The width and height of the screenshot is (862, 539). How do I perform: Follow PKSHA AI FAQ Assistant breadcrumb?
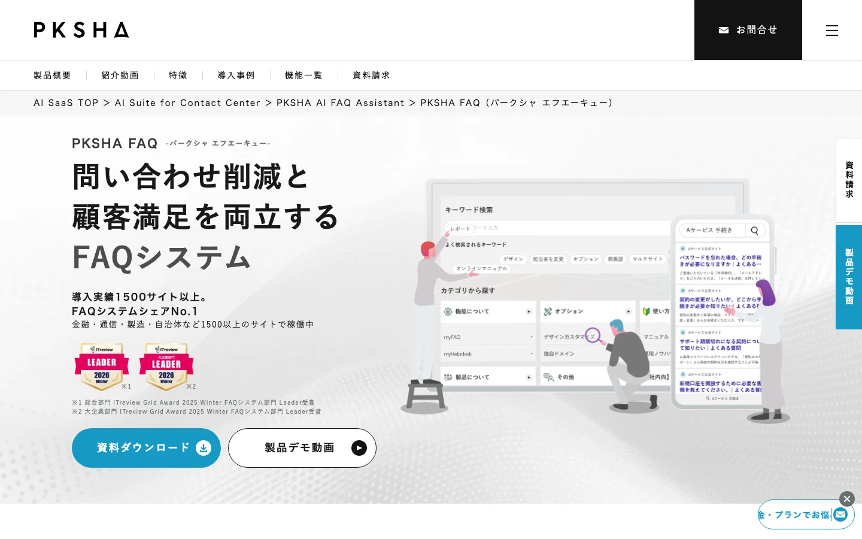tap(340, 103)
